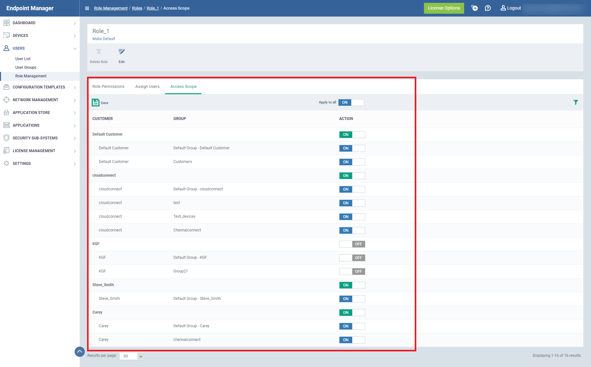The width and height of the screenshot is (591, 367).
Task: Click the License Management icon
Action: pos(6,151)
